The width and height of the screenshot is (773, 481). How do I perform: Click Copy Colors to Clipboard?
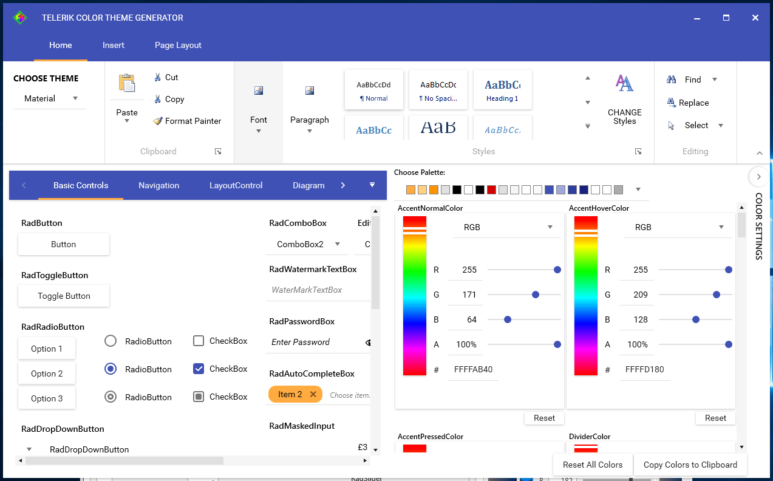[x=690, y=465]
